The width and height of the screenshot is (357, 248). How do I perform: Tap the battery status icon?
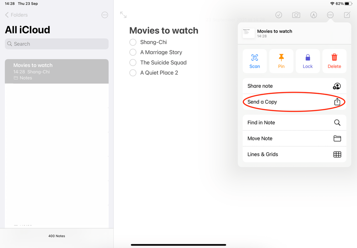click(x=348, y=4)
